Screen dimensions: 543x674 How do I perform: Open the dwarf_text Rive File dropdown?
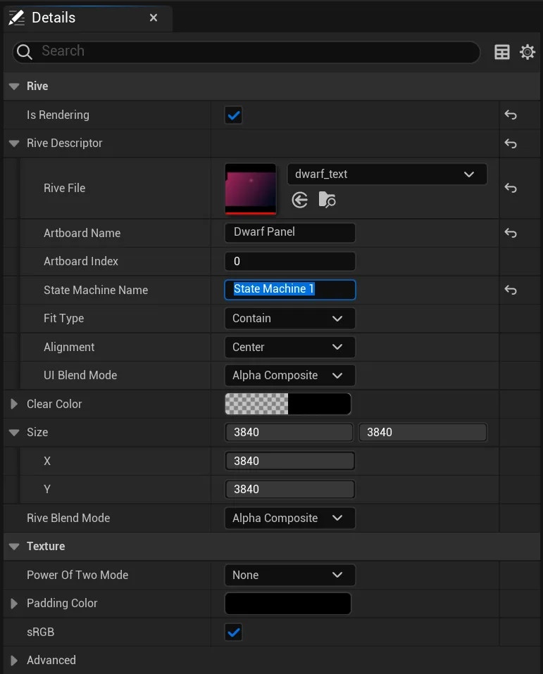[387, 174]
